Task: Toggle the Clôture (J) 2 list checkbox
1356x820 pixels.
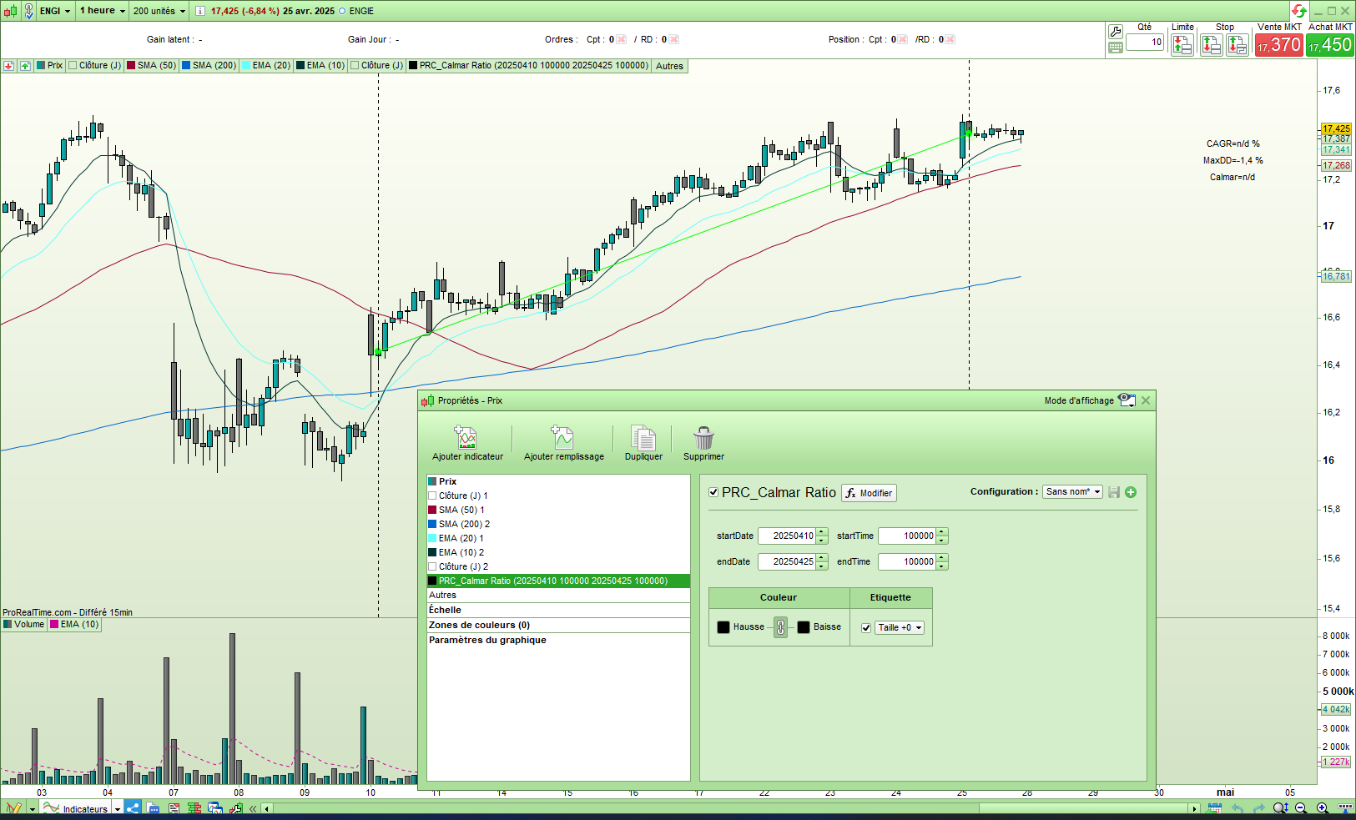Action: 432,566
